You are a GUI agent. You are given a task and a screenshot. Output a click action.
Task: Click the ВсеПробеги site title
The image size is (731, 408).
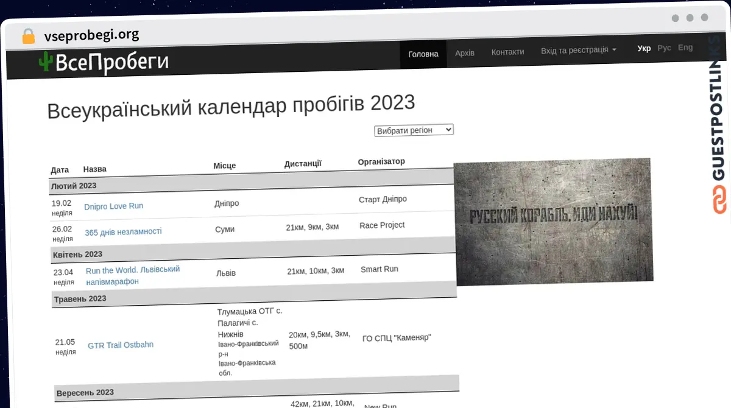click(x=111, y=63)
